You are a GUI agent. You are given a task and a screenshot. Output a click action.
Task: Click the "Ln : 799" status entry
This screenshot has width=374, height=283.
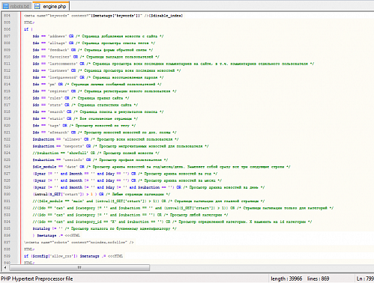coord(365,279)
